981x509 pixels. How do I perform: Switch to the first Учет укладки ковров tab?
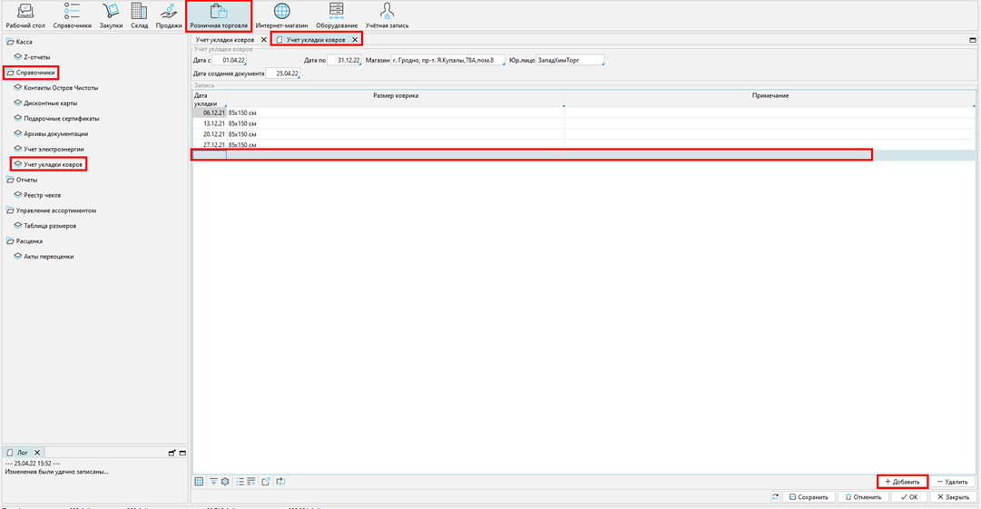point(225,40)
